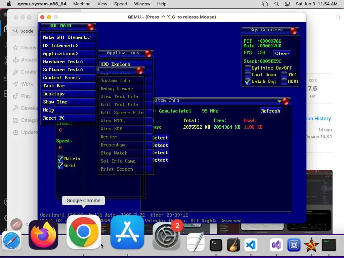
Task: Open Apple menu in menu bar
Action: (x=9, y=4)
